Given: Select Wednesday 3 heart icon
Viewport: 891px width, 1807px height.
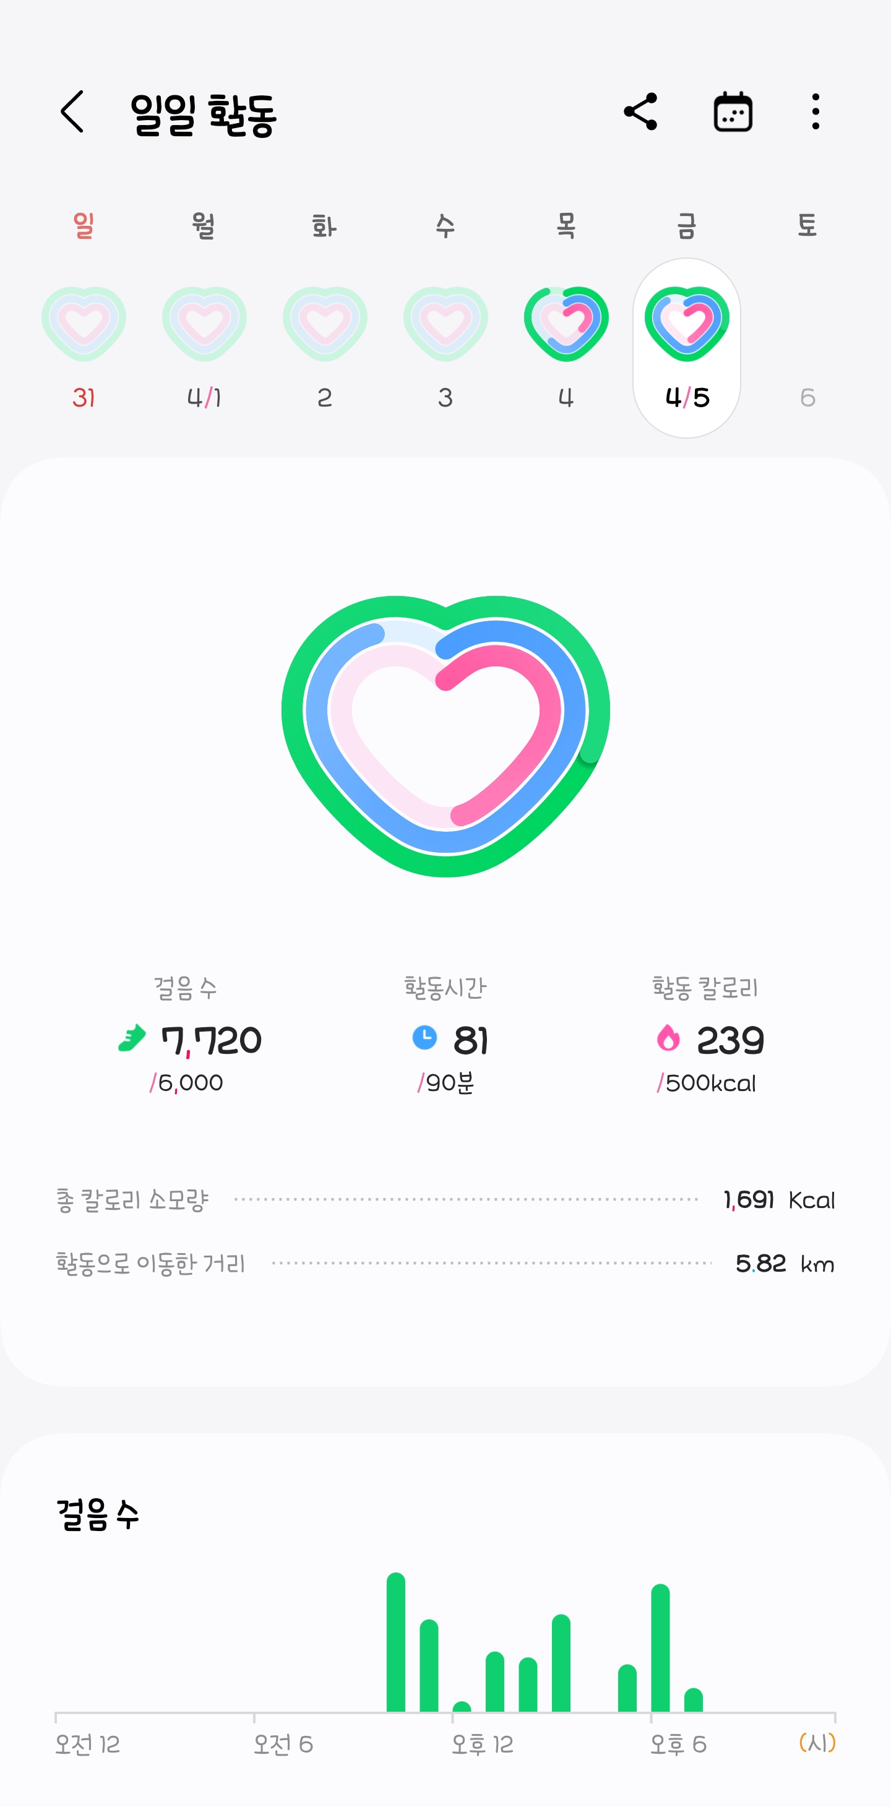Looking at the screenshot, I should point(445,324).
